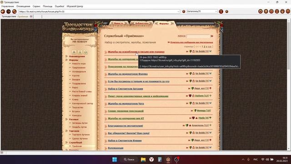291x164 pixels.
Task: Close the Приёмная tab with its X
Action: coord(31,16)
